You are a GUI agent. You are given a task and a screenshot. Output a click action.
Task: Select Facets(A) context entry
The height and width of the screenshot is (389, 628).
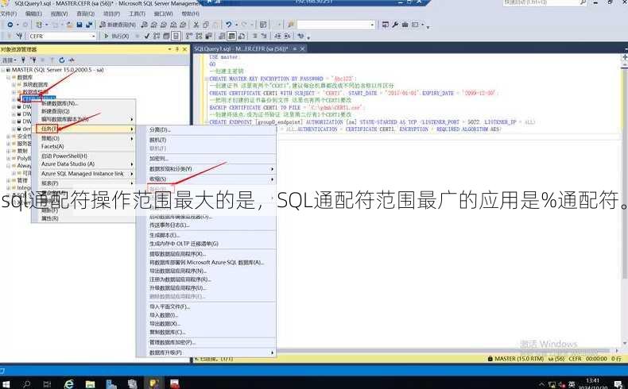point(52,146)
